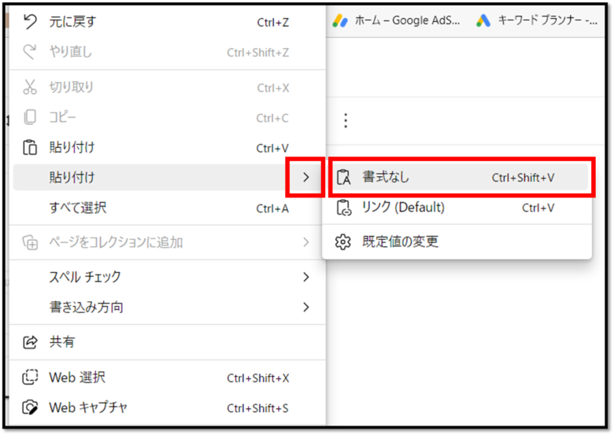Screen dimensions: 614x435
Task: Select すべて選択 from the context menu
Action: tap(78, 208)
